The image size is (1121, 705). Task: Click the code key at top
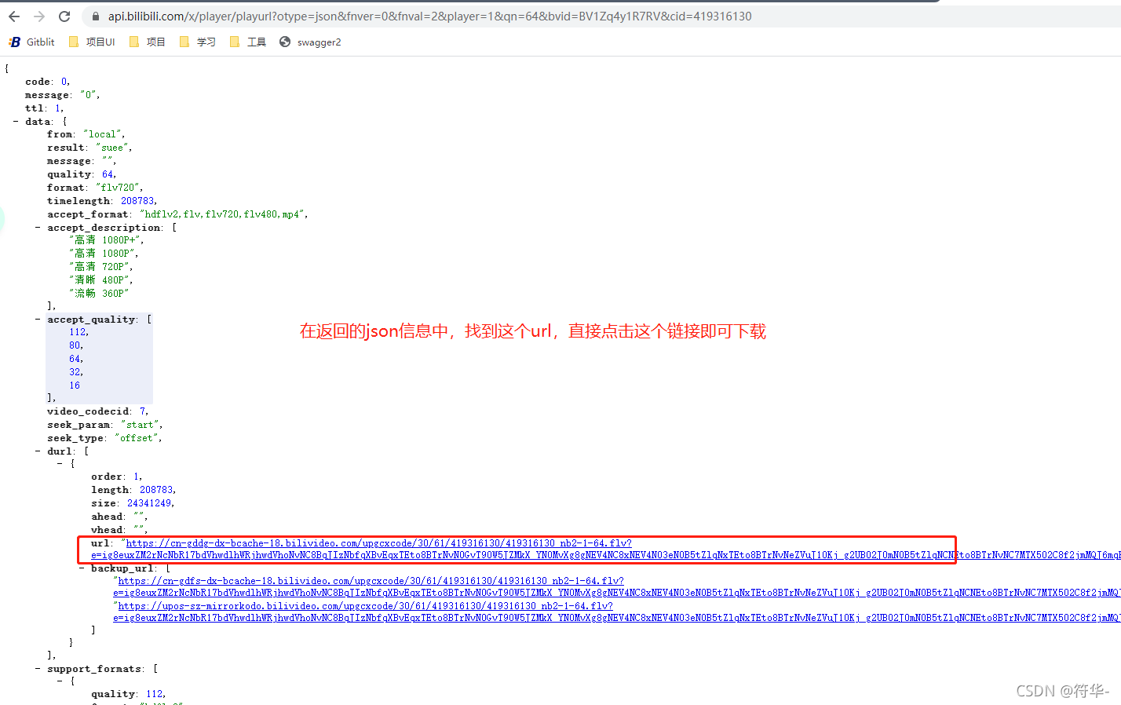coord(38,82)
